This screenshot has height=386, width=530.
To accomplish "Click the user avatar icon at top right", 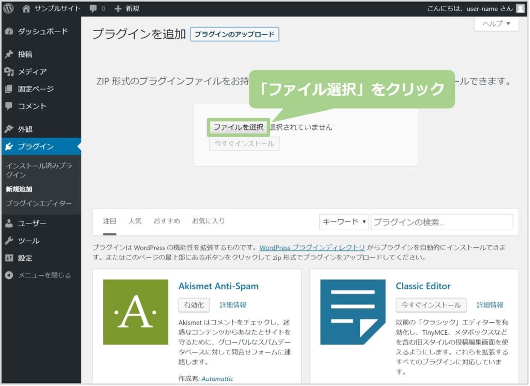I will click(x=520, y=8).
